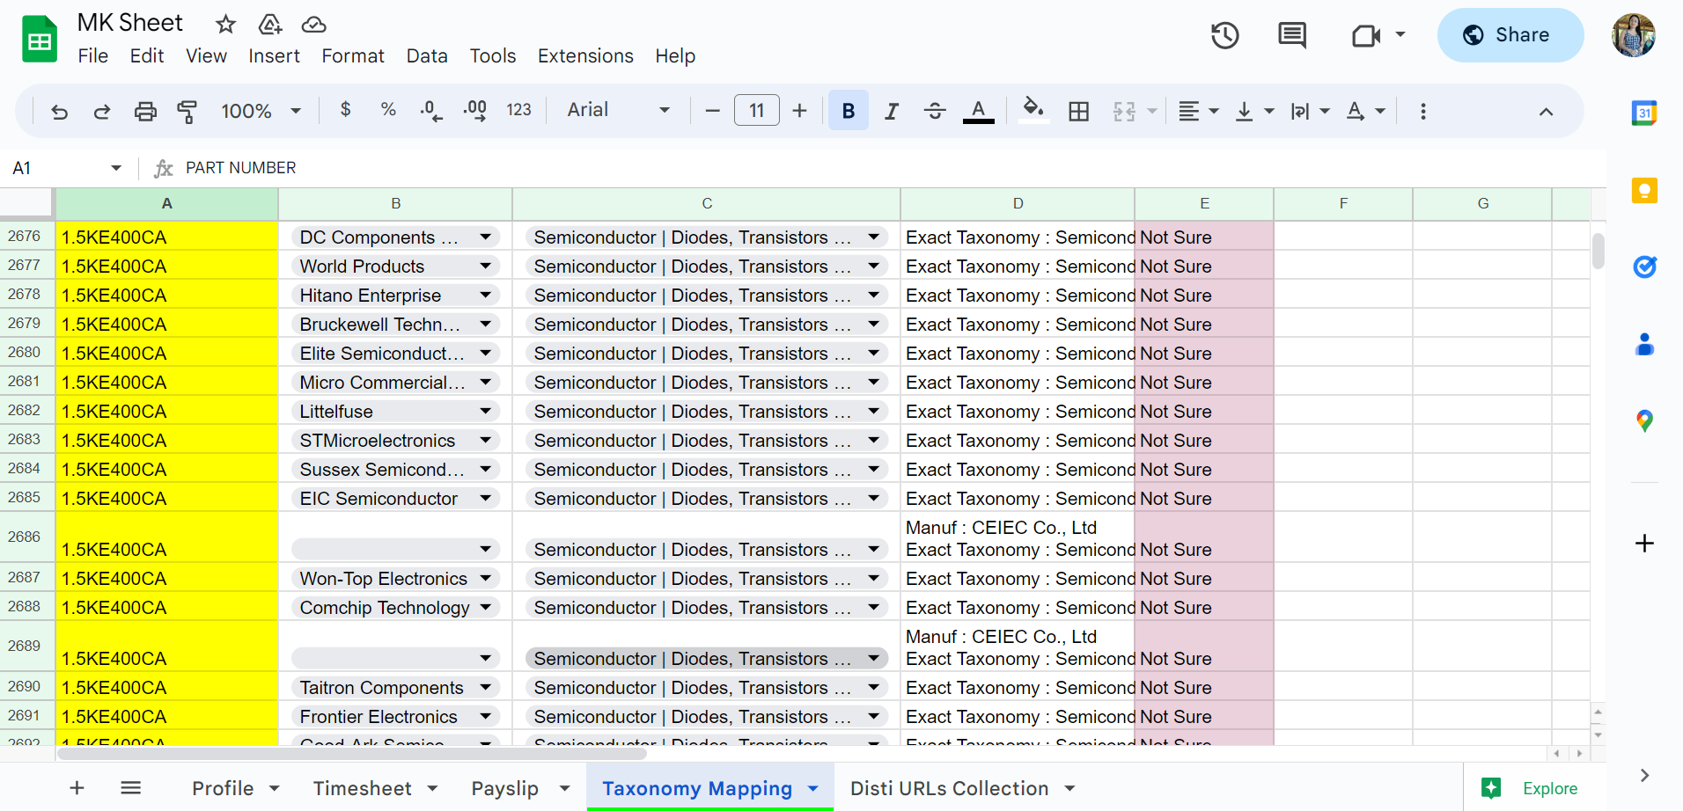This screenshot has width=1683, height=811.
Task: Open horizontal align options
Action: coord(1198,111)
